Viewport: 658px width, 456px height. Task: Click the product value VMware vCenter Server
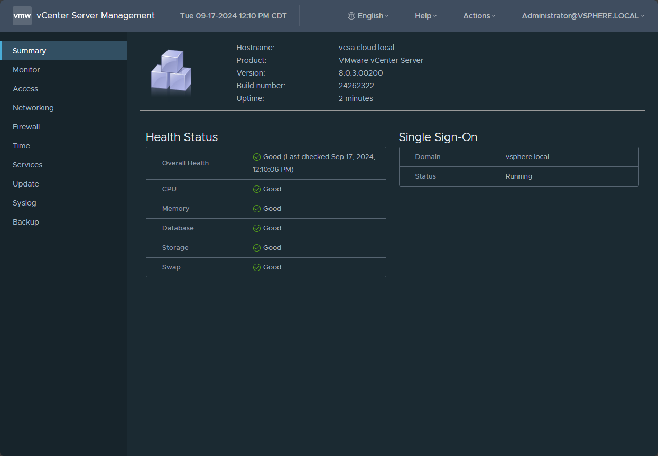click(381, 60)
